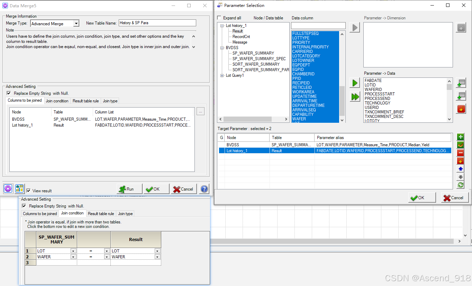Uncheck Replace Empty String with Null
Image resolution: width=472 pixels, height=286 pixels.
click(x=9, y=93)
